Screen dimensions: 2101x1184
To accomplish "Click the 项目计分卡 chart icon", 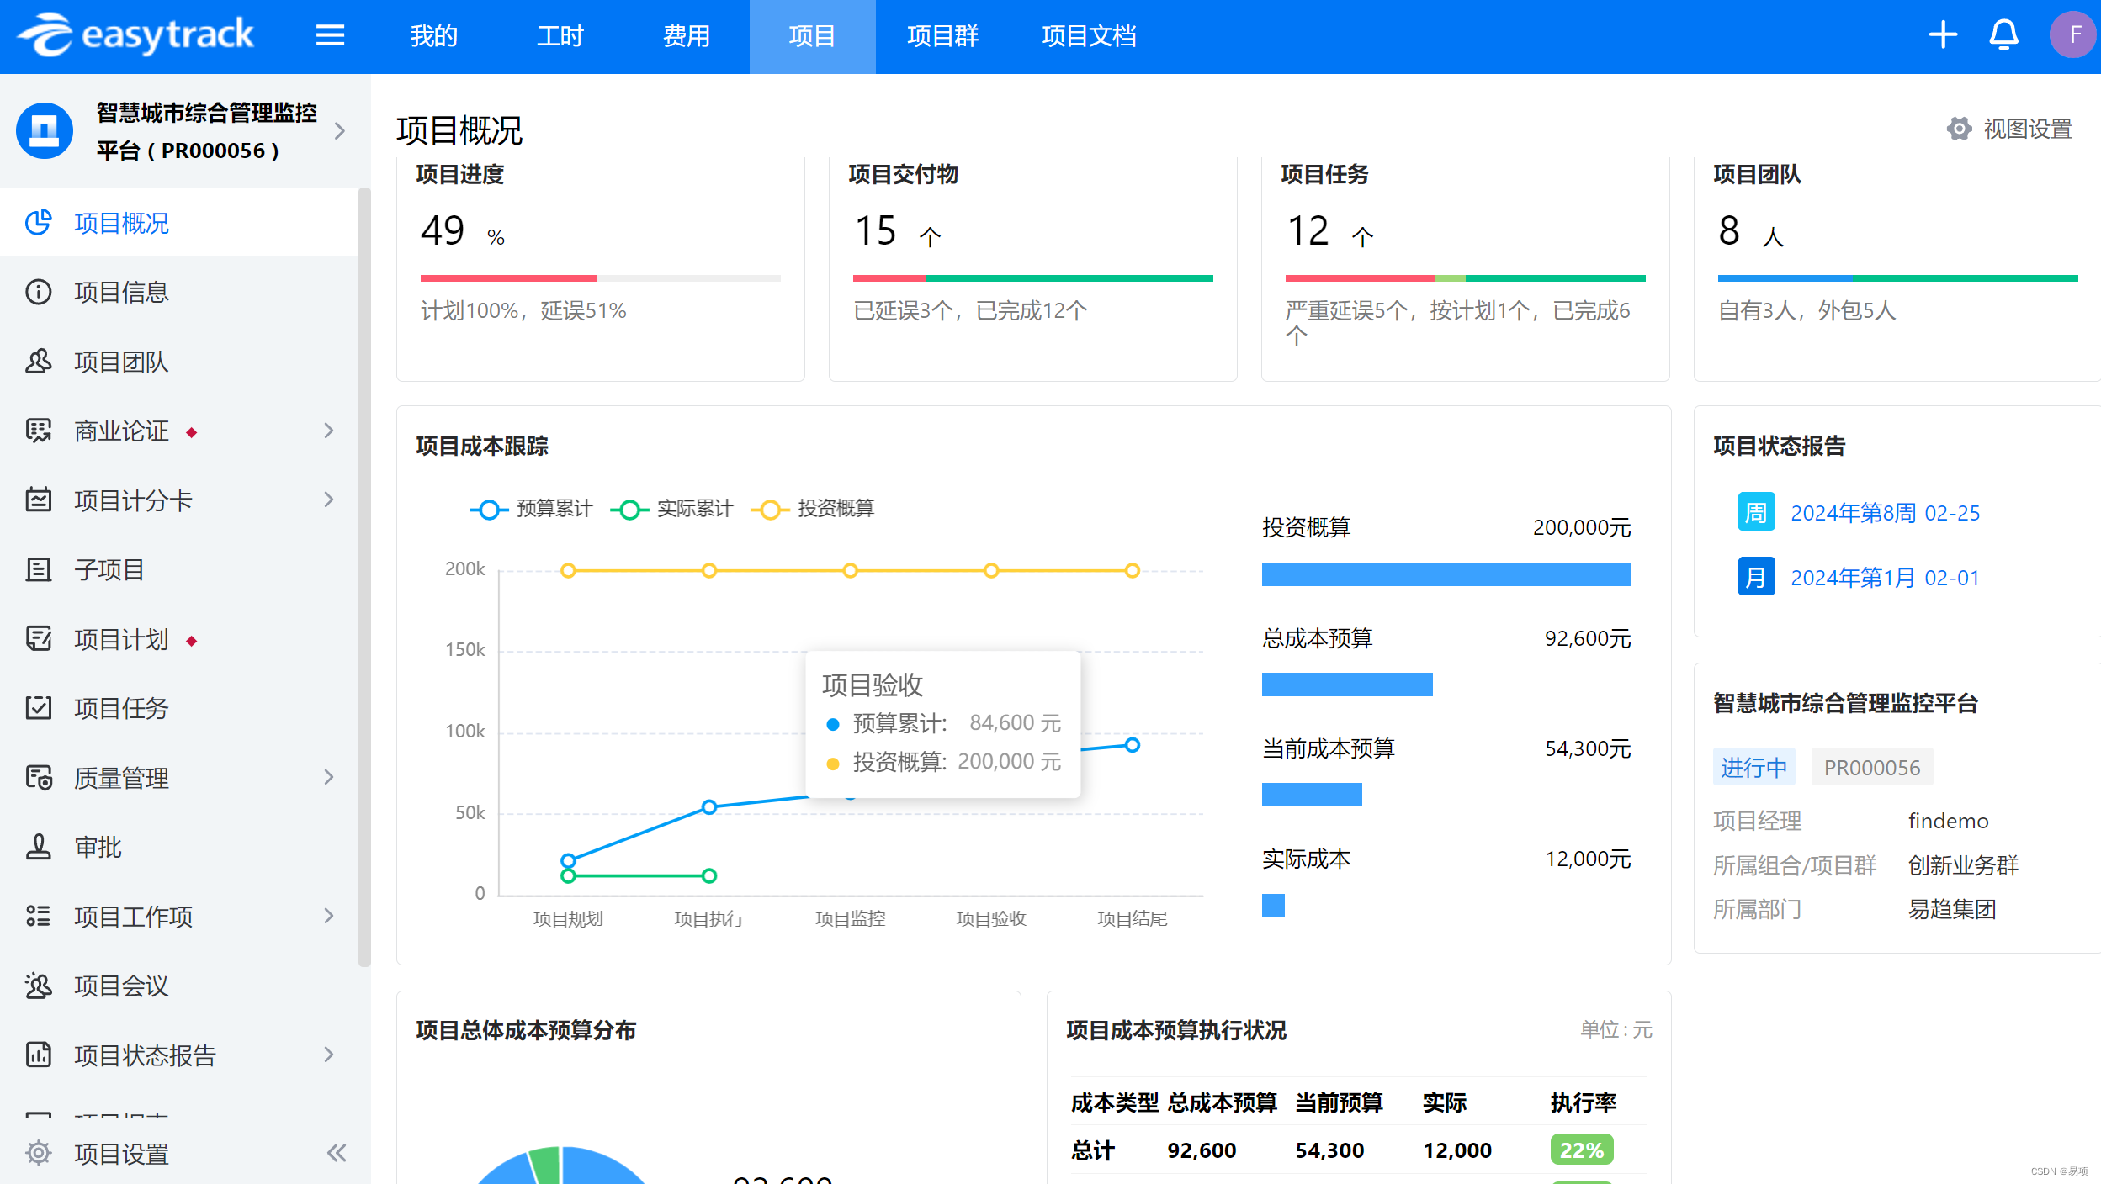I will (39, 500).
